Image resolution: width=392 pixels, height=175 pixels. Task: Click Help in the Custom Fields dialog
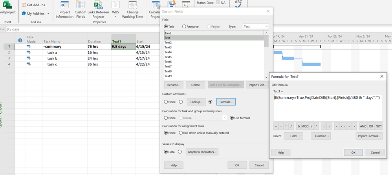[x=174, y=165]
